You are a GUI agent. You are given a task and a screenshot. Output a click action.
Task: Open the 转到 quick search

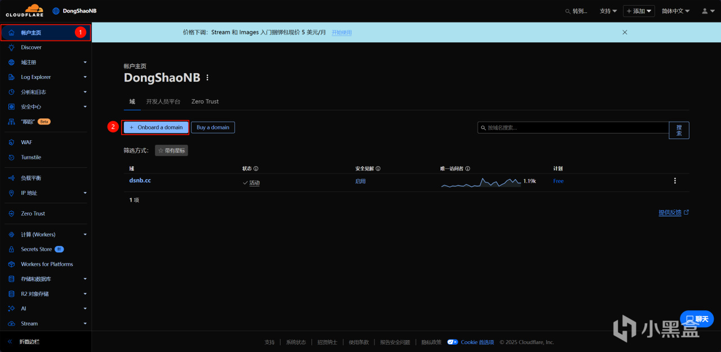point(576,11)
